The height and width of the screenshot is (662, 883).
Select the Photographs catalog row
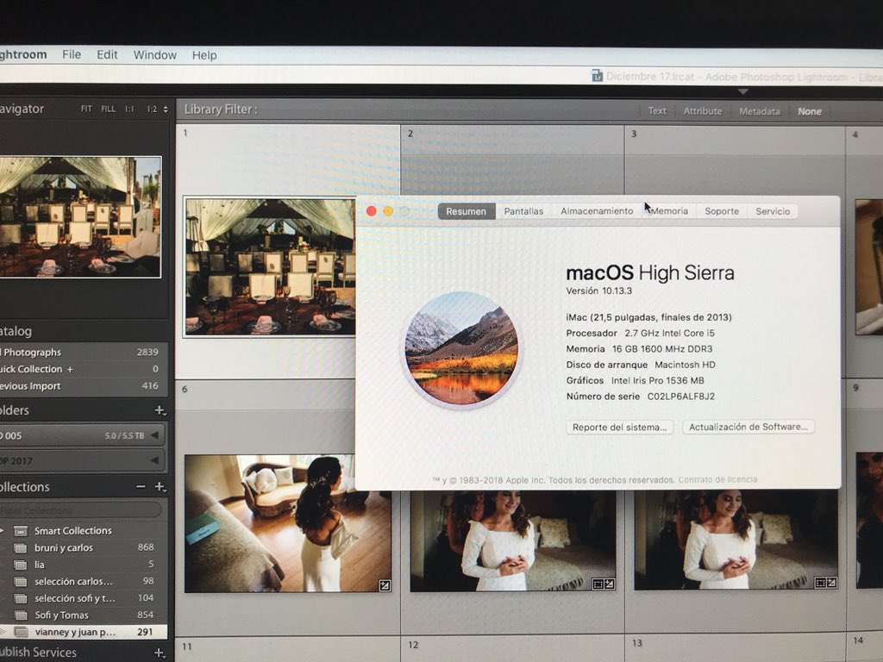click(x=84, y=352)
